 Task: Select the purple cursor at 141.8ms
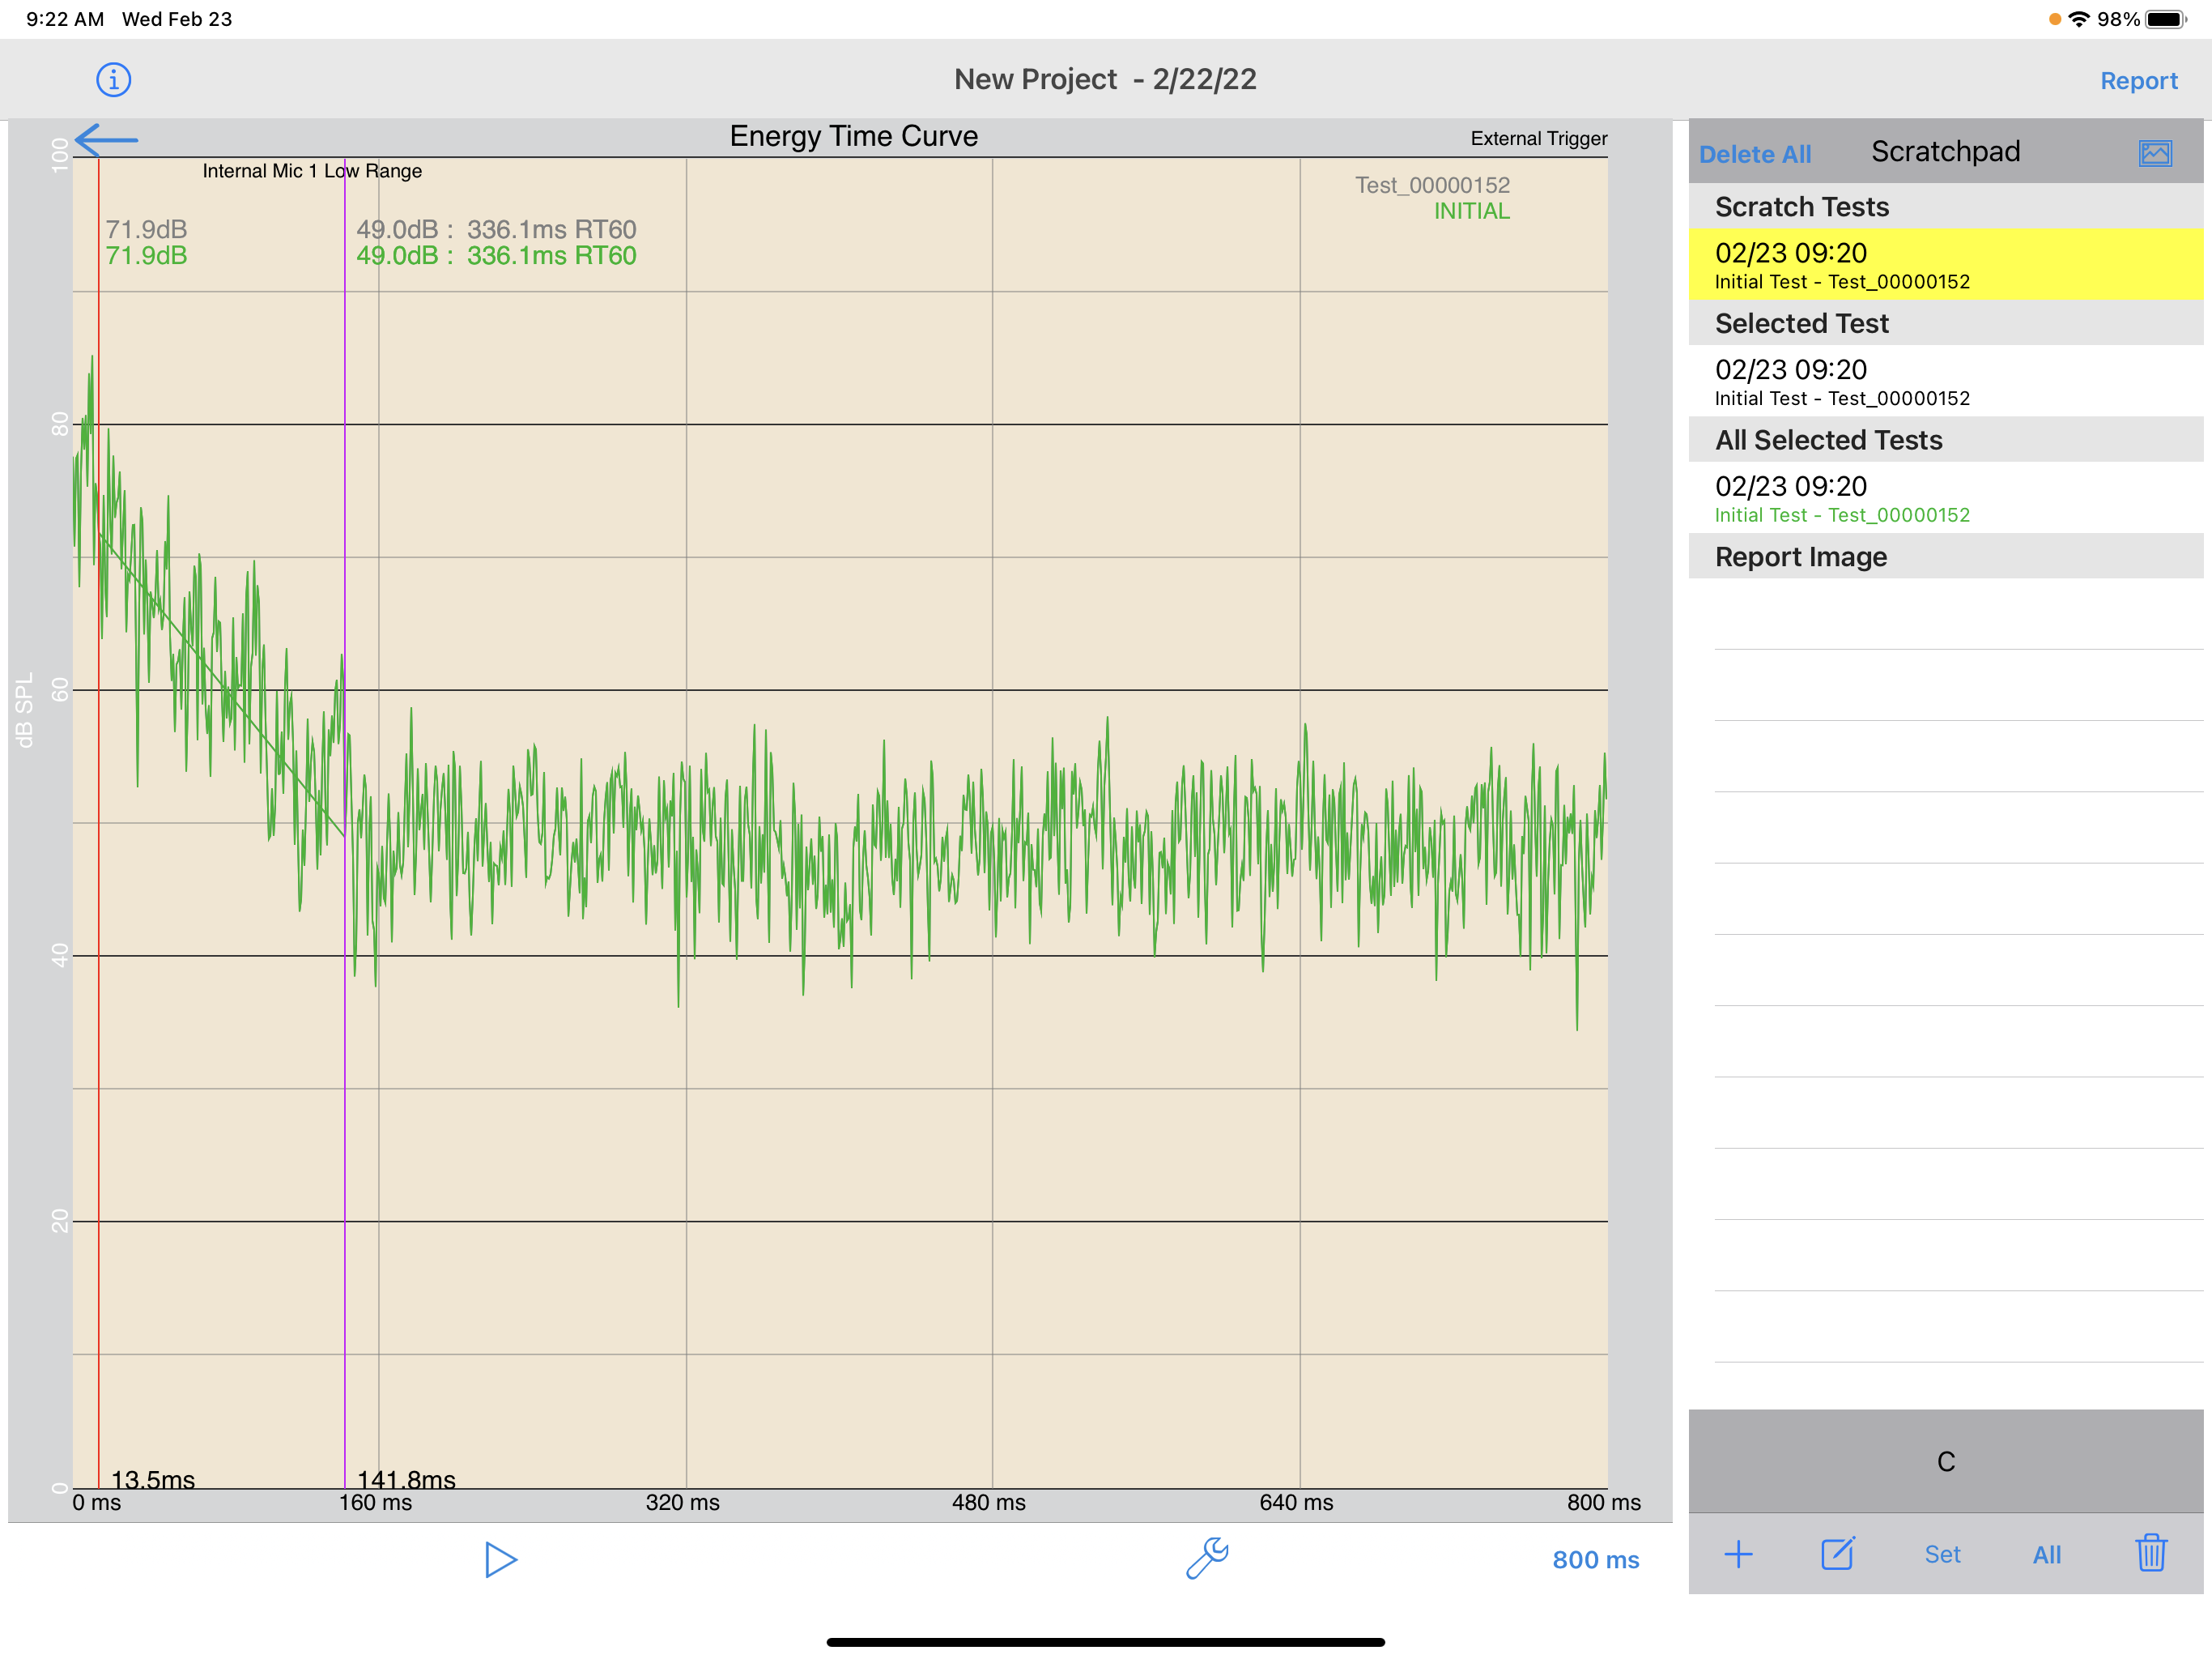pos(345,821)
